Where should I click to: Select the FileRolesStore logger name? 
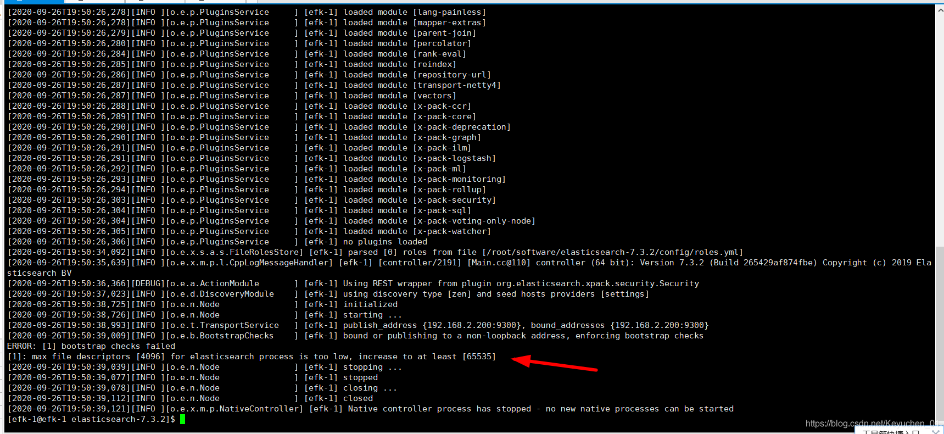tap(234, 252)
